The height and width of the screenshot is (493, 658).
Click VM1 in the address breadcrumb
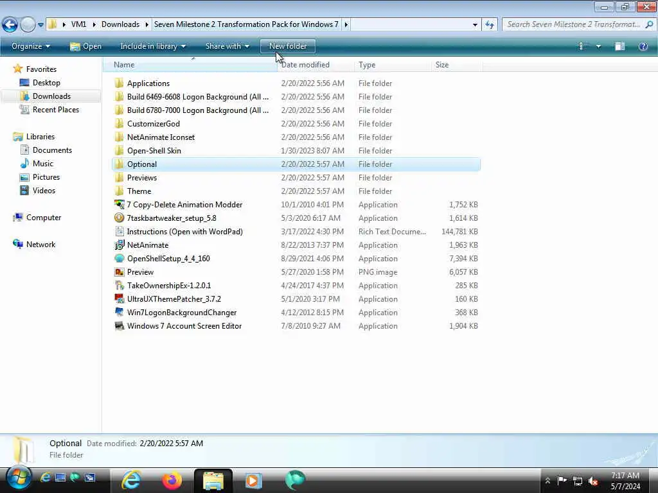pyautogui.click(x=78, y=24)
